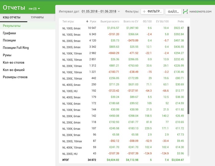
Task: Select the NL 200£, 10max row
Action: click(x=123, y=78)
